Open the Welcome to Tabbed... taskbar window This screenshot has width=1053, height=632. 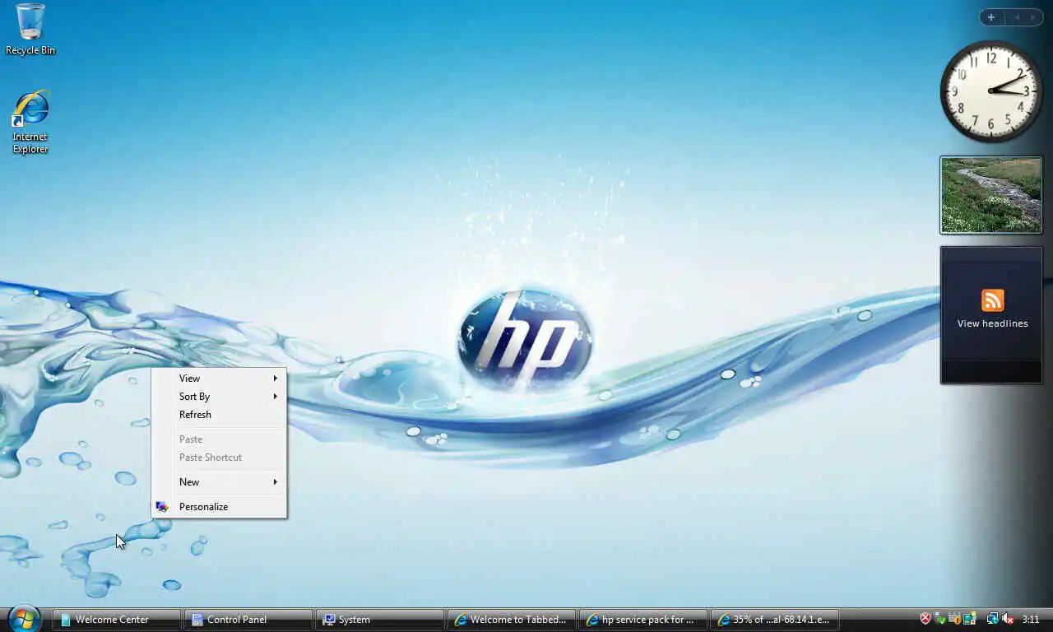click(x=512, y=620)
